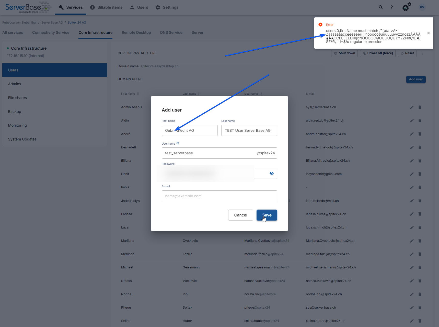Focus the Username field
This screenshot has height=327, width=439.
click(220, 153)
